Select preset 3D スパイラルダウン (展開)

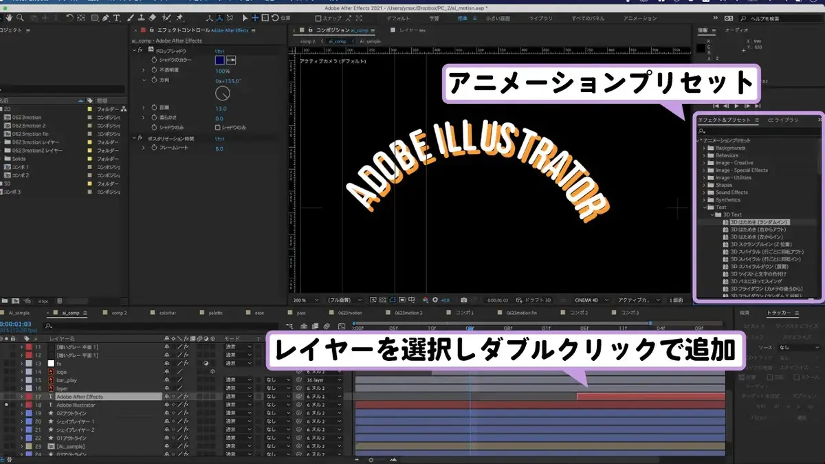tap(758, 267)
